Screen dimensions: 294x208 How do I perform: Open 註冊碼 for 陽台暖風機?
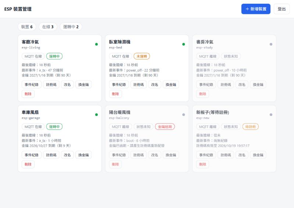click(x=139, y=155)
